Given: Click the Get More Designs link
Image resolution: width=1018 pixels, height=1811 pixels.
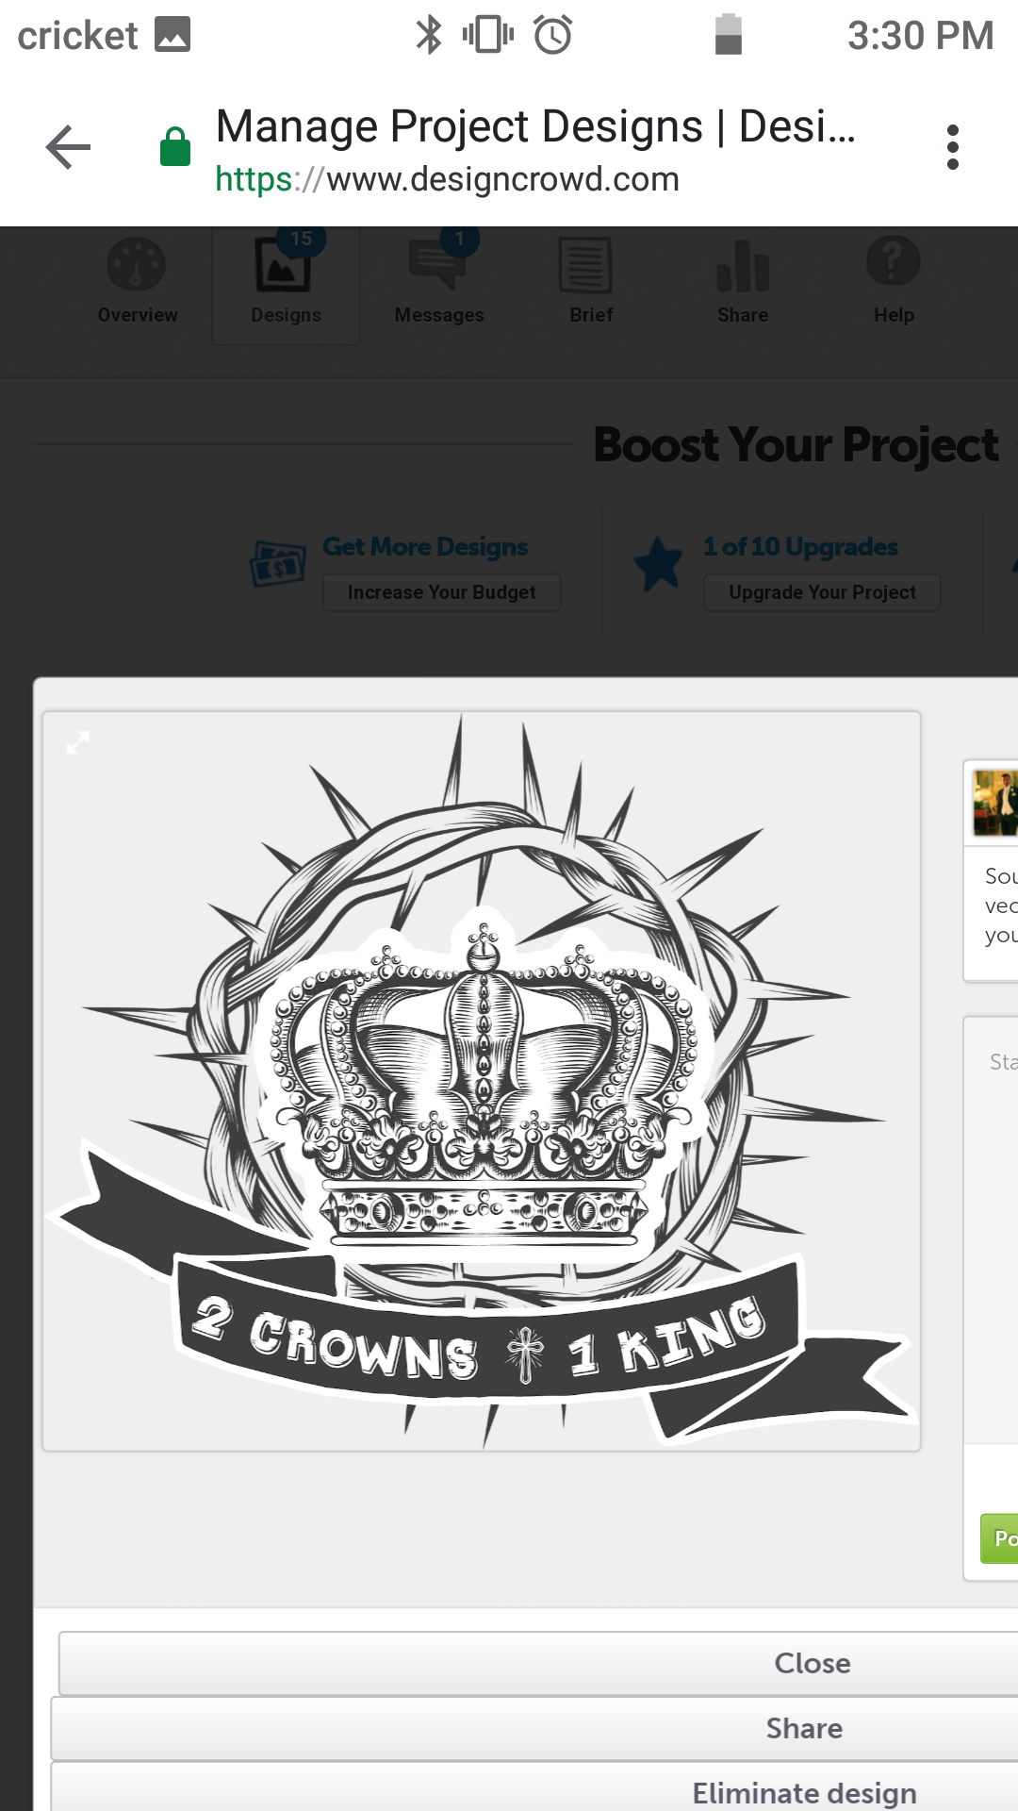Looking at the screenshot, I should [x=425, y=547].
